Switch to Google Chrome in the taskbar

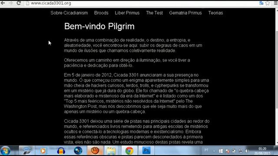tap(129, 151)
